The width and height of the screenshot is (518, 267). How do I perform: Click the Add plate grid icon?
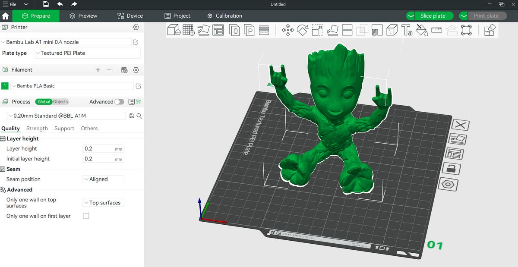[189, 30]
